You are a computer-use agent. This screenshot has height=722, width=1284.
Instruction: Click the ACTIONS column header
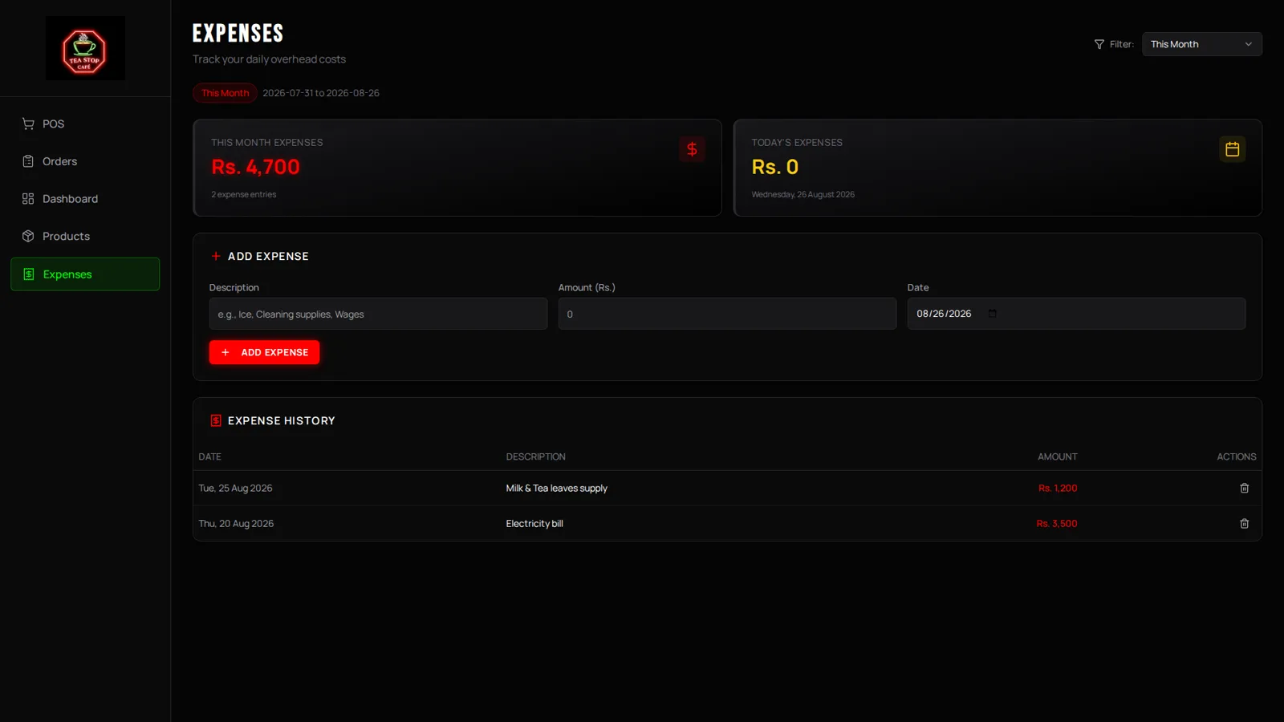(1237, 456)
